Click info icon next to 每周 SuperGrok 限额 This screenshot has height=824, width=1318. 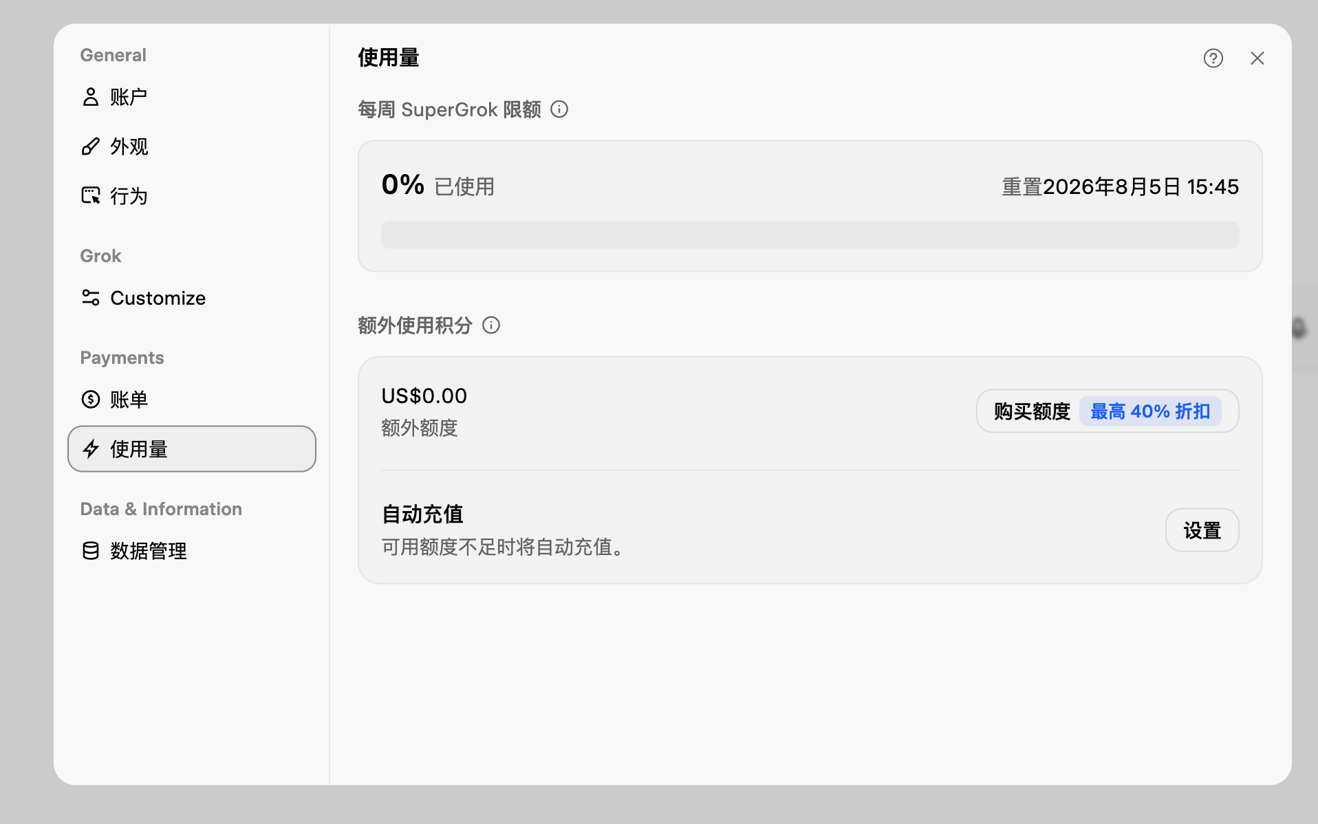point(559,109)
